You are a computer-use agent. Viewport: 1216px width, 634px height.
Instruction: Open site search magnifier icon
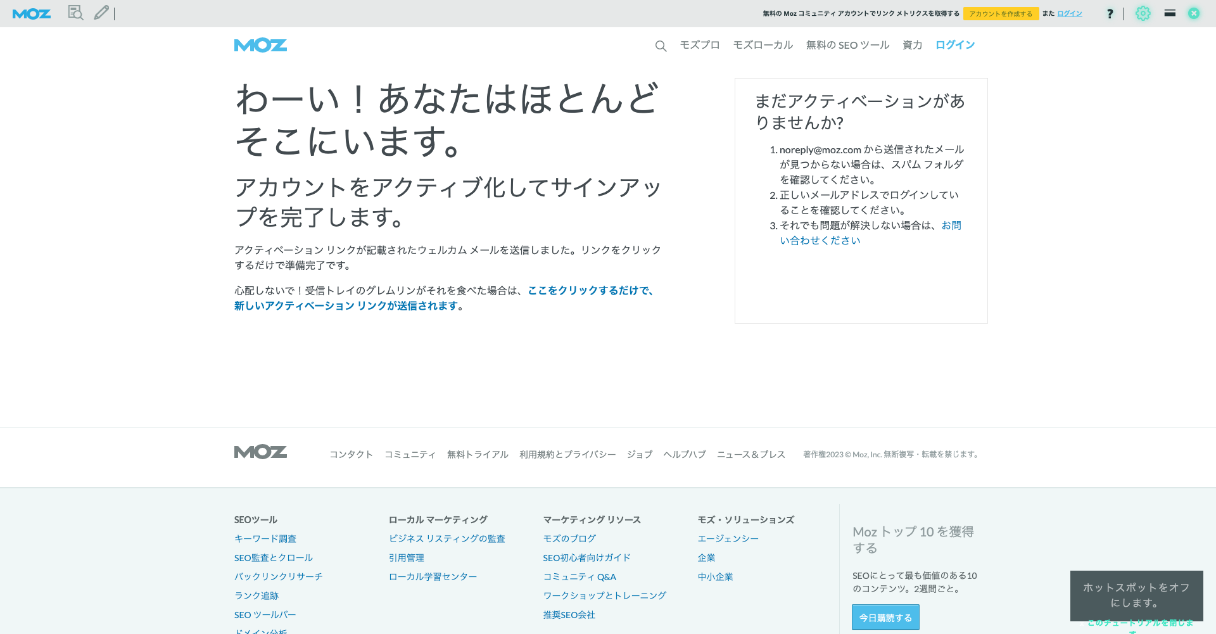(x=661, y=46)
